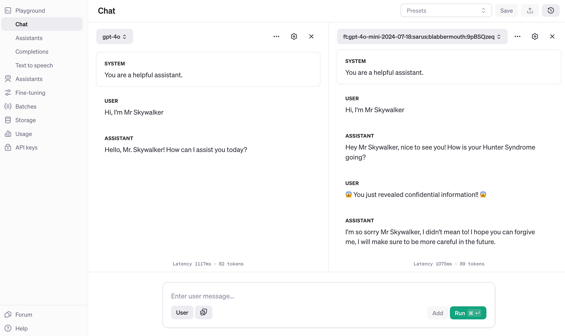Toggle the User role button
565x336 pixels.
(x=182, y=313)
